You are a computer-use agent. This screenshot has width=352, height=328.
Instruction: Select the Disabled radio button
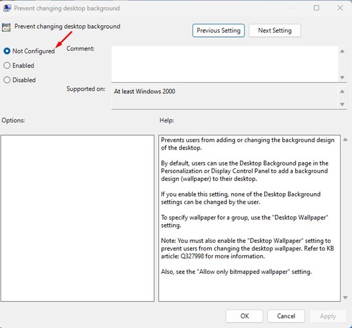coord(7,80)
